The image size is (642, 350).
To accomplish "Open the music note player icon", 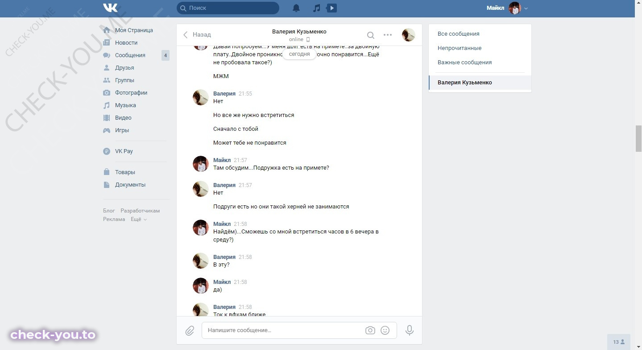I will [316, 8].
